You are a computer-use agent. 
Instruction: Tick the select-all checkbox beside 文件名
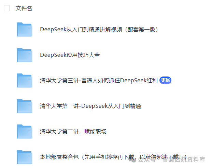[6, 8]
